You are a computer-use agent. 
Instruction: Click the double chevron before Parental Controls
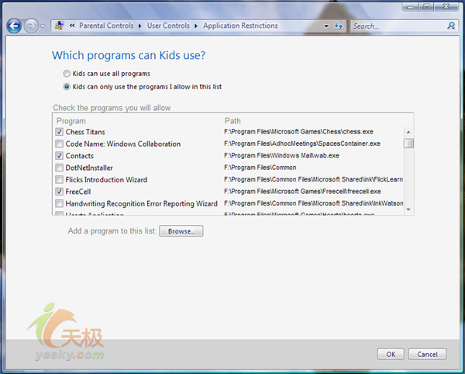tap(72, 26)
